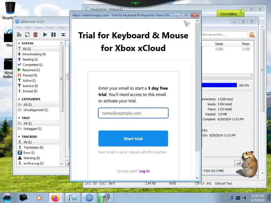
Task: Click the Add torrent file icon in qBittorrent
Action: (27, 35)
